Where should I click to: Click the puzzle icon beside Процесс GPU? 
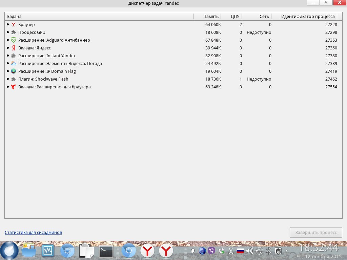tap(14, 32)
